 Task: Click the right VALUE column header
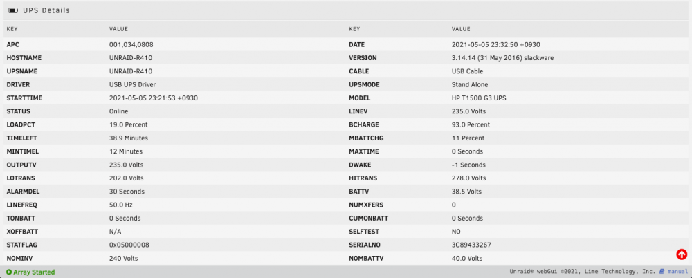pyautogui.click(x=461, y=29)
